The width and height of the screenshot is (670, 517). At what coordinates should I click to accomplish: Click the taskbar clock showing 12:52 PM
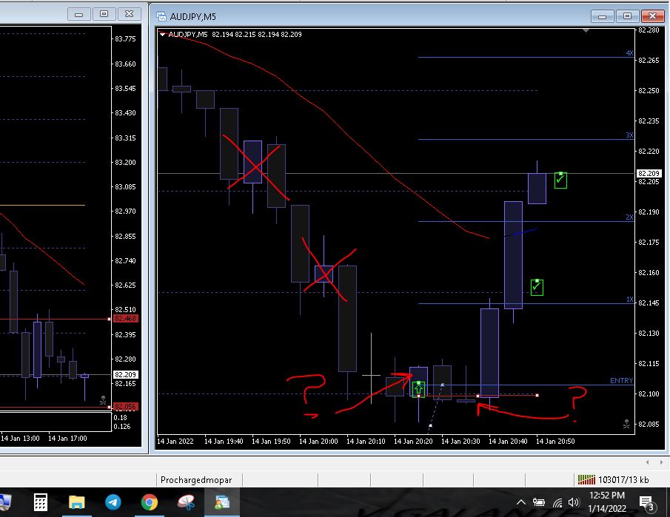607,496
